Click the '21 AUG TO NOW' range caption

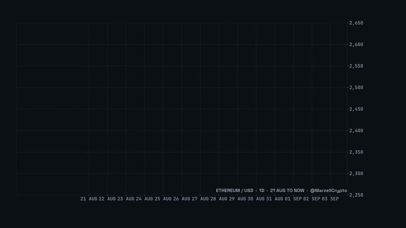tap(287, 191)
